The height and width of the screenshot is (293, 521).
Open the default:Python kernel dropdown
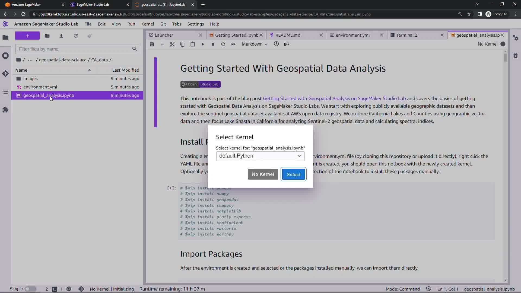tap(260, 156)
